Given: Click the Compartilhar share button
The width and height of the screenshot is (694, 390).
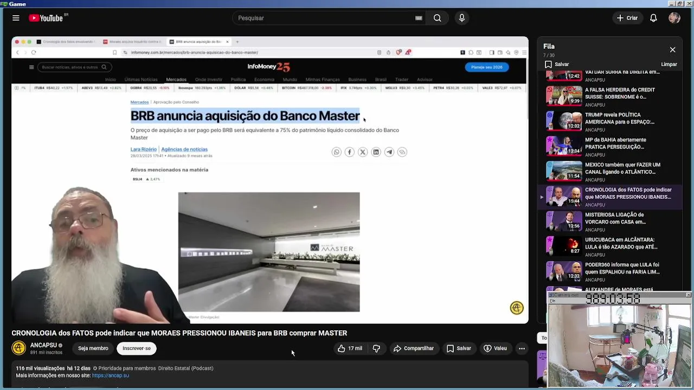Looking at the screenshot, I should click(414, 348).
